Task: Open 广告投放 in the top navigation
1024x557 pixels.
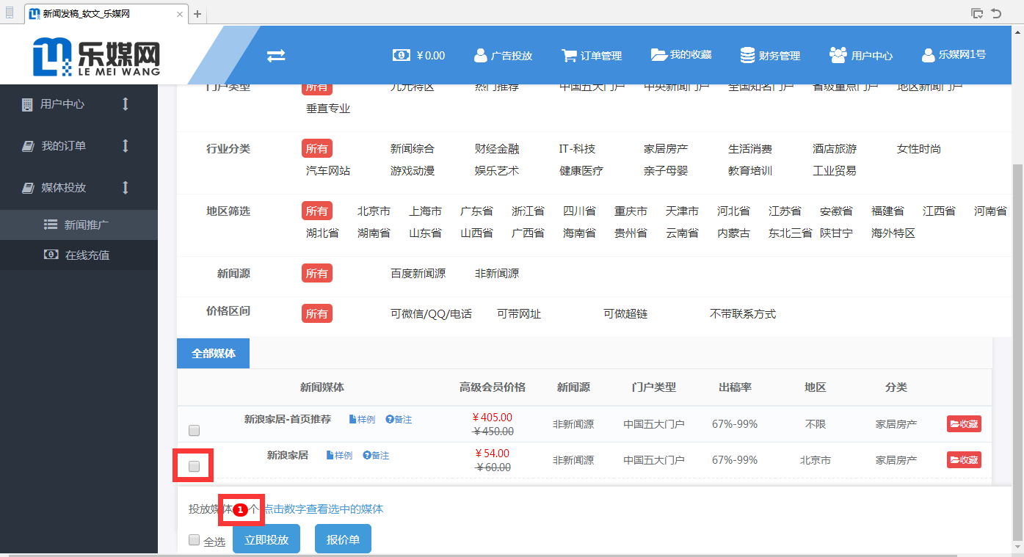Action: 503,55
